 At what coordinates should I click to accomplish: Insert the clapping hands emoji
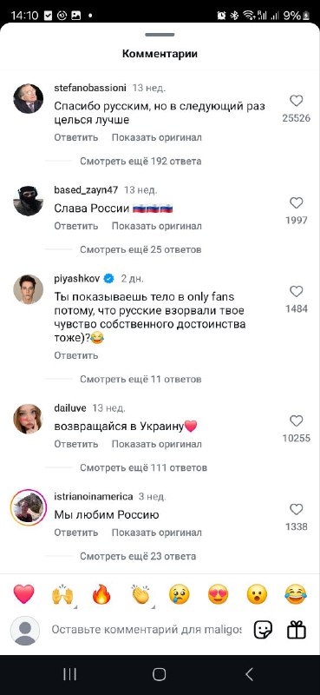click(x=140, y=594)
